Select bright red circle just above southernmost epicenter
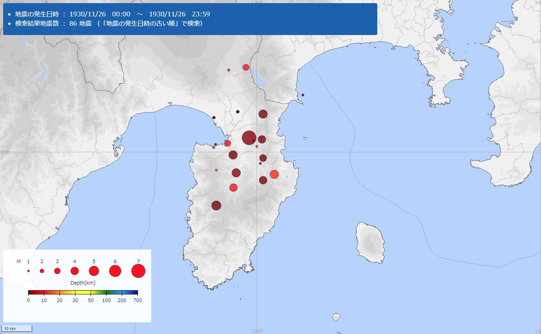Image resolution: width=541 pixels, height=334 pixels. [x=233, y=188]
